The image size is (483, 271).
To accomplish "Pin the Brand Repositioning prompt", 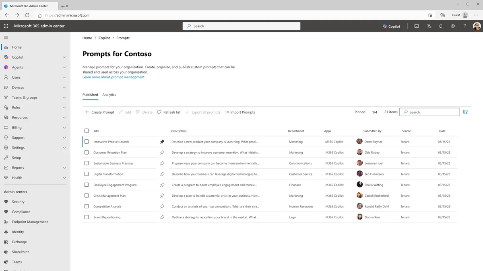I will [162, 217].
